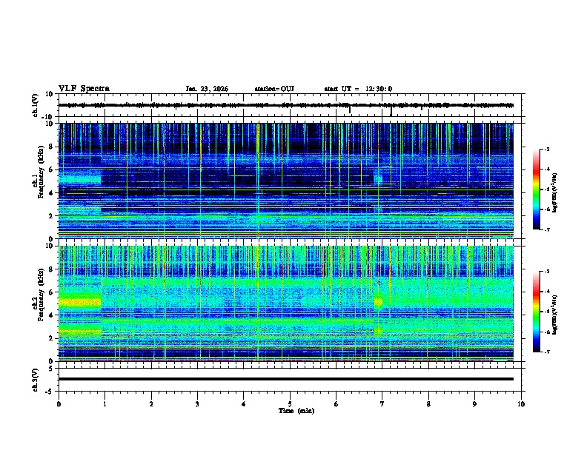Click the ch.1 spectrogram color bar

(537, 189)
